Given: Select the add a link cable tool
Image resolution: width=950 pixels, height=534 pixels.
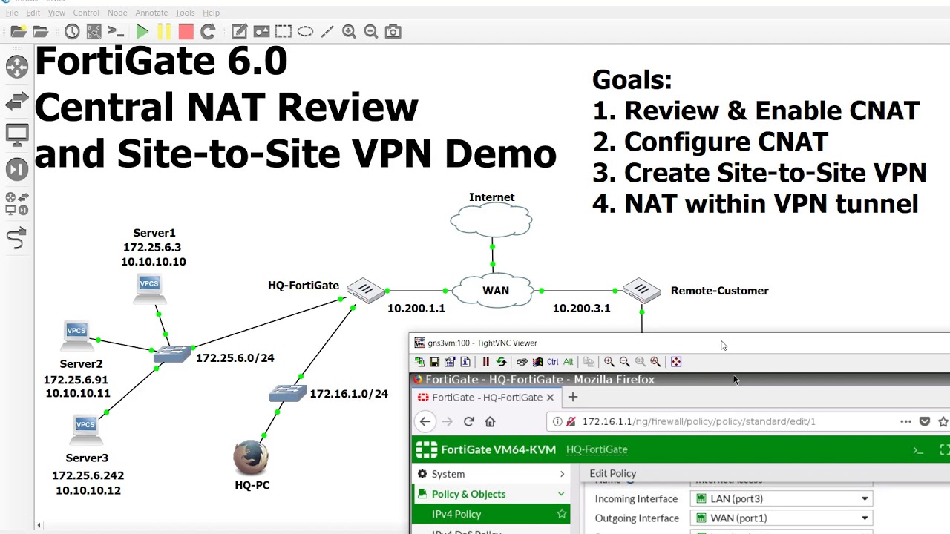Looking at the screenshot, I should (16, 238).
